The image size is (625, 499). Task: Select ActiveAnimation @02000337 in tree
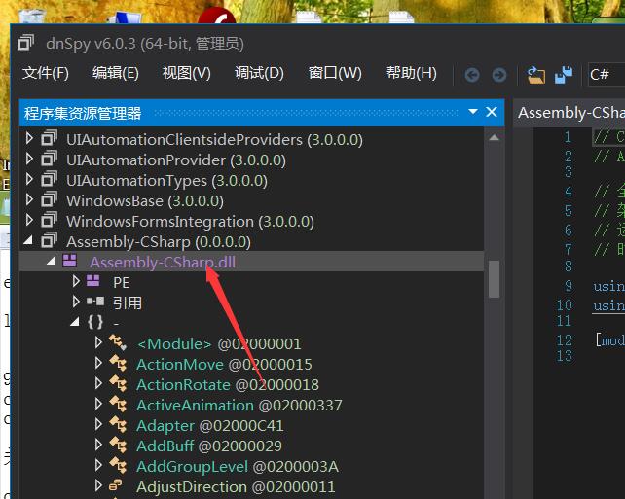coord(239,405)
